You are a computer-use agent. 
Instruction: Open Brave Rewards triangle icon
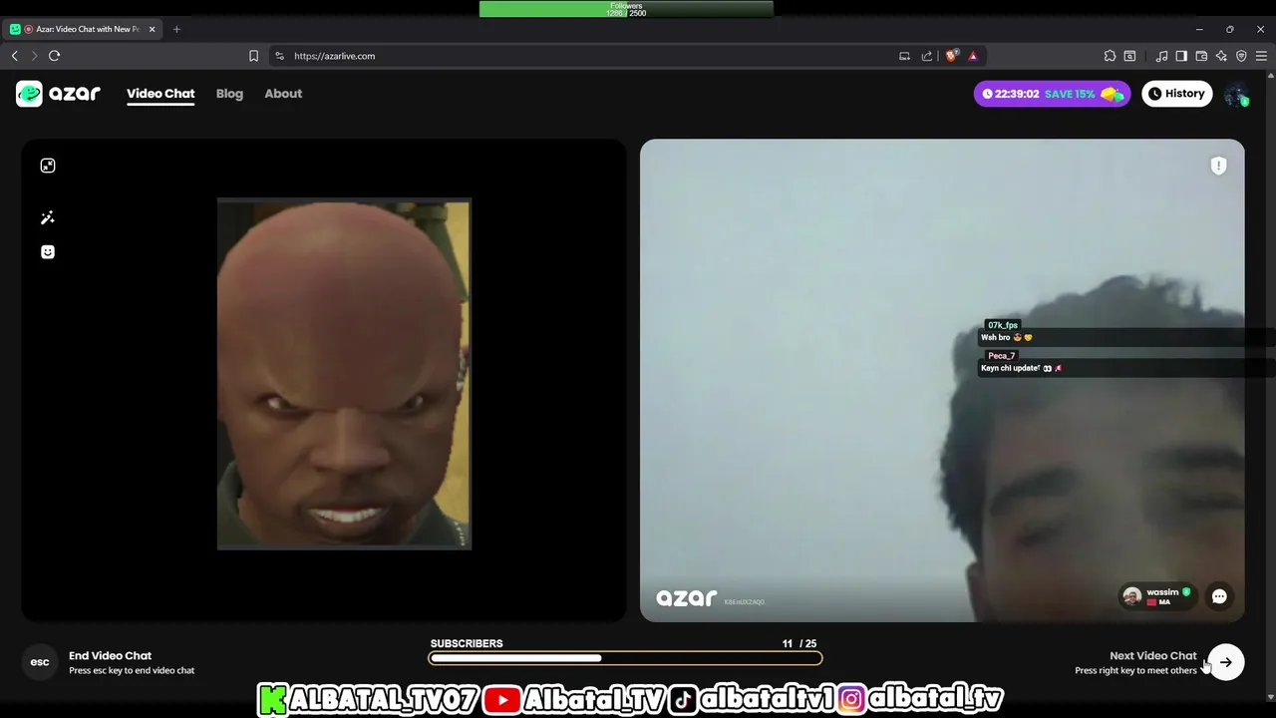tap(973, 56)
